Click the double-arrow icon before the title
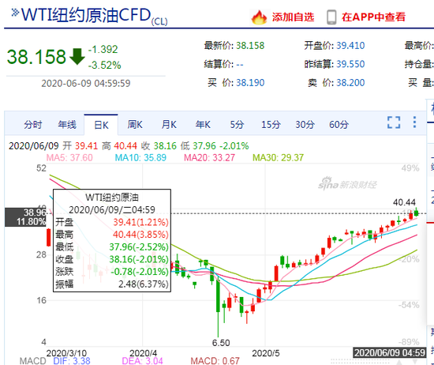The width and height of the screenshot is (434, 365). [x=15, y=13]
